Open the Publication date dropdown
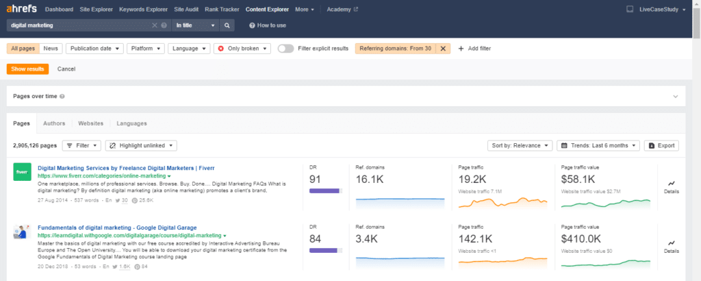Image resolution: width=701 pixels, height=281 pixels. [x=94, y=49]
